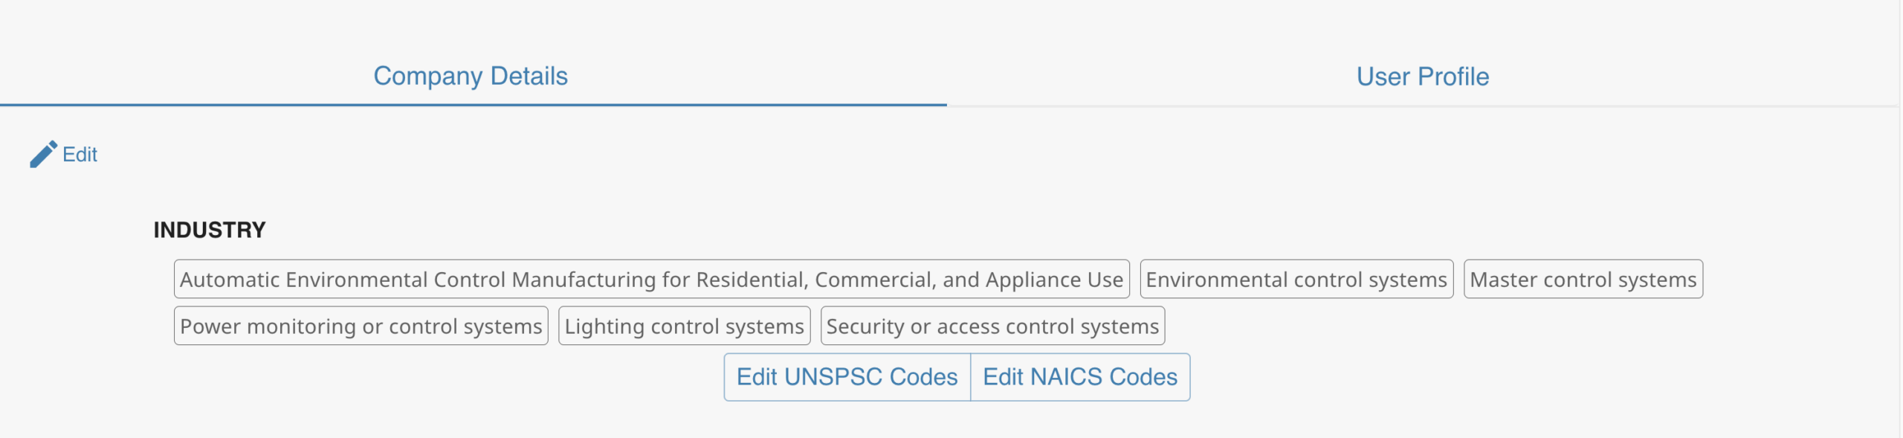
Task: Click the INDUSTRY section heading
Action: (210, 230)
